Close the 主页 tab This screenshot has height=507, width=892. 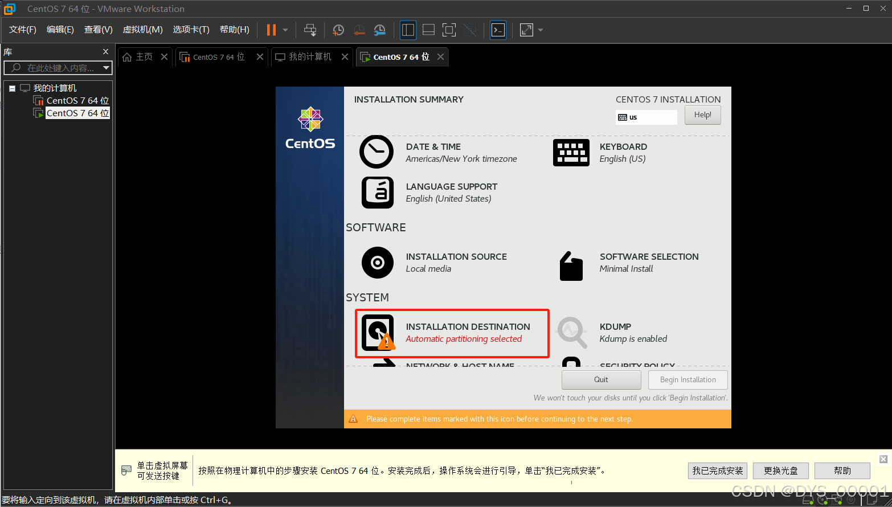tap(164, 57)
